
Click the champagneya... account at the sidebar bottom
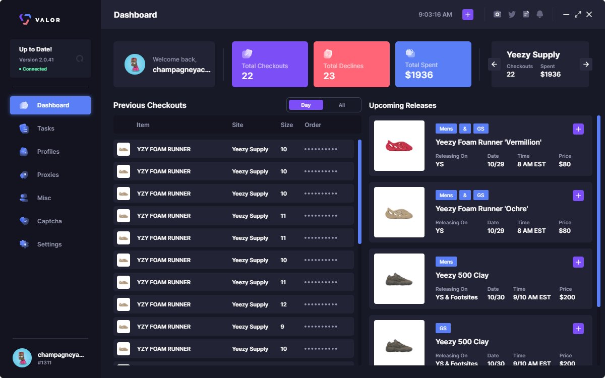point(50,358)
